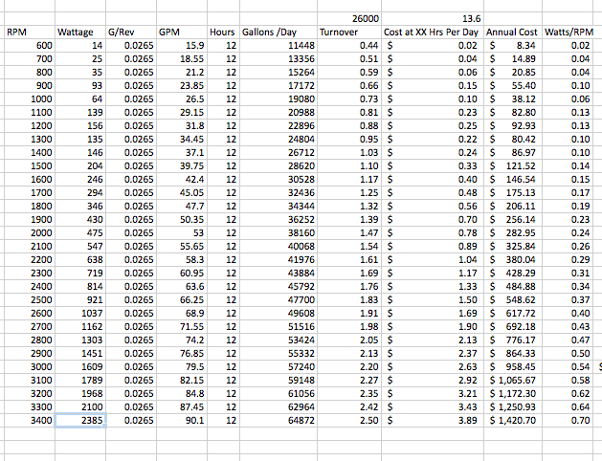
Task: Select RPM cell with value 2500
Action: tap(30, 300)
